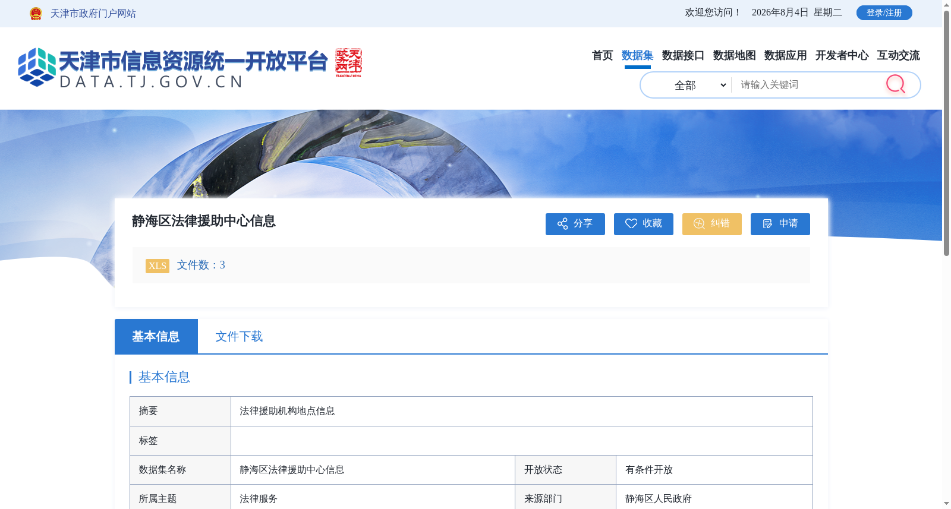951x509 pixels.
Task: Click the 收藏 button label
Action: pos(652,223)
